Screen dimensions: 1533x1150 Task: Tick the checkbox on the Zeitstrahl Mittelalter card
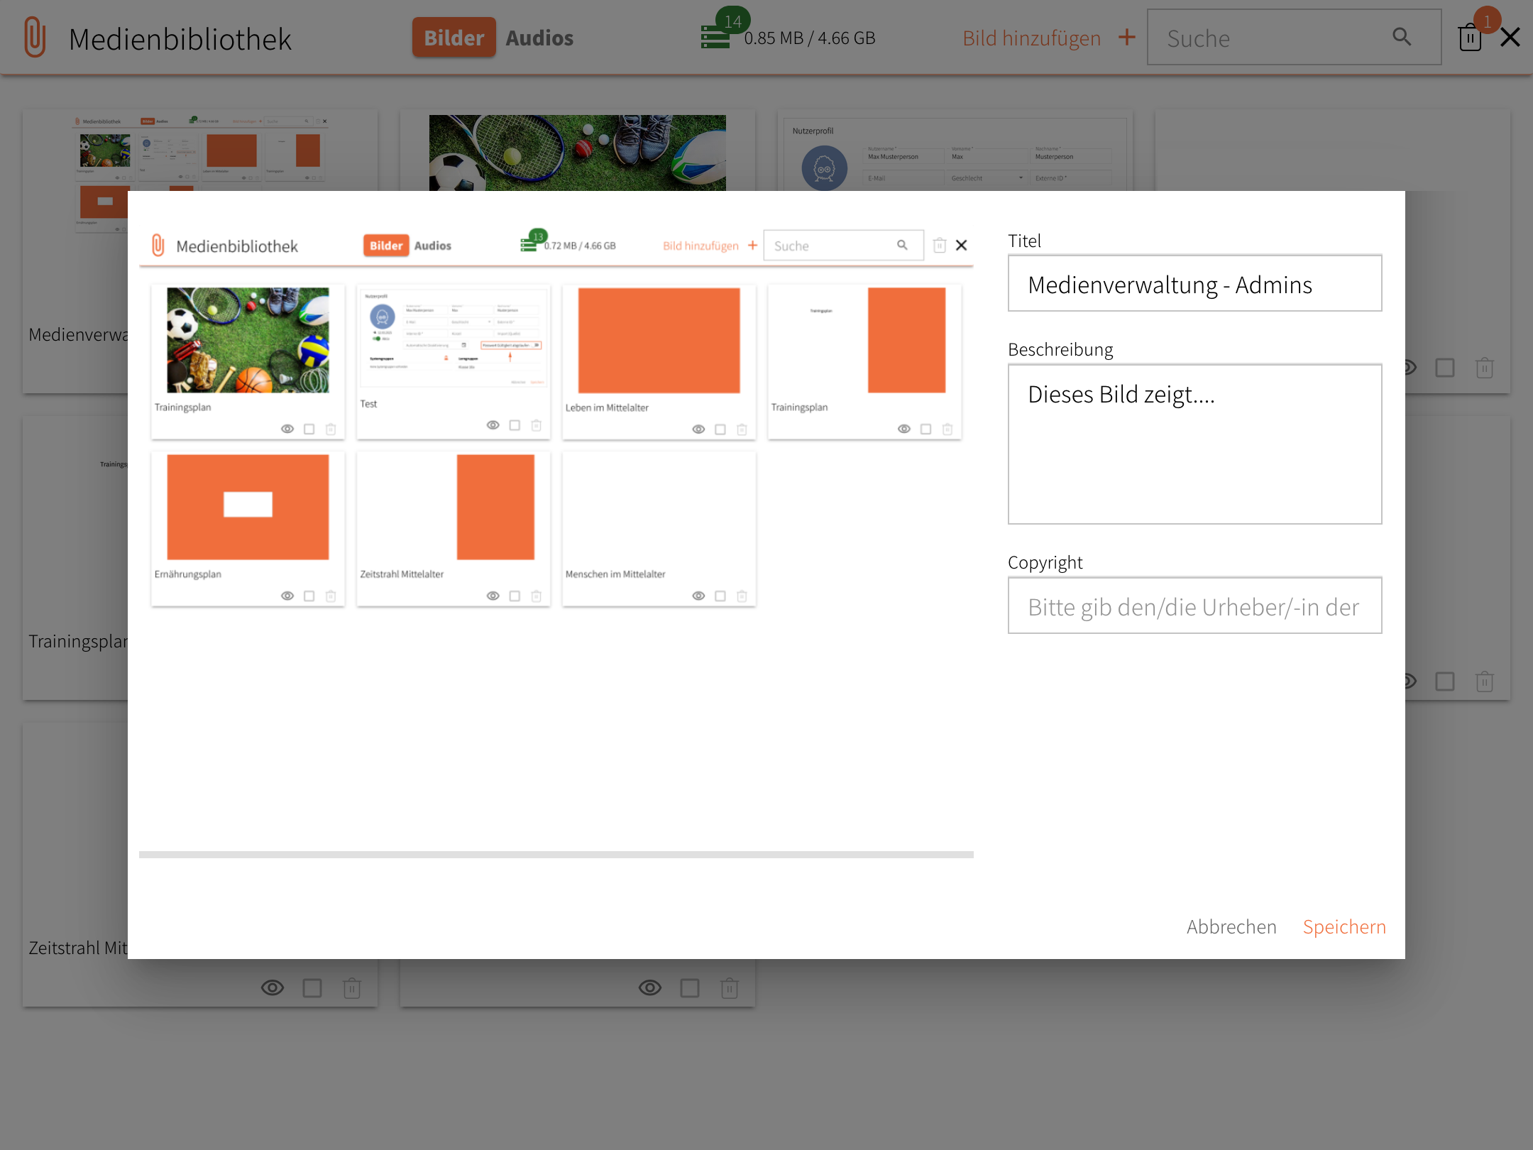click(312, 987)
